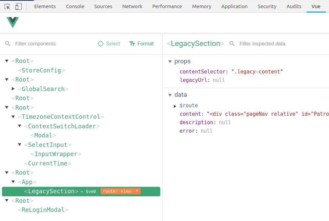Collapse the Root containing ReLoginModal
This screenshot has width=329, height=221.
point(7,200)
